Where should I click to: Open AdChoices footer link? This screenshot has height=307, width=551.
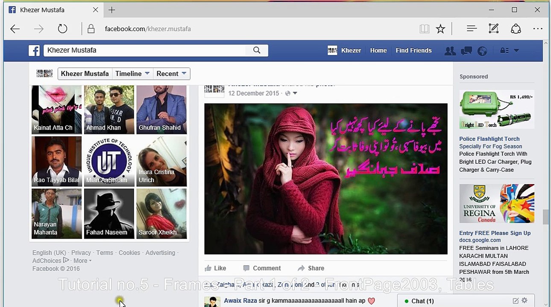[50, 261]
